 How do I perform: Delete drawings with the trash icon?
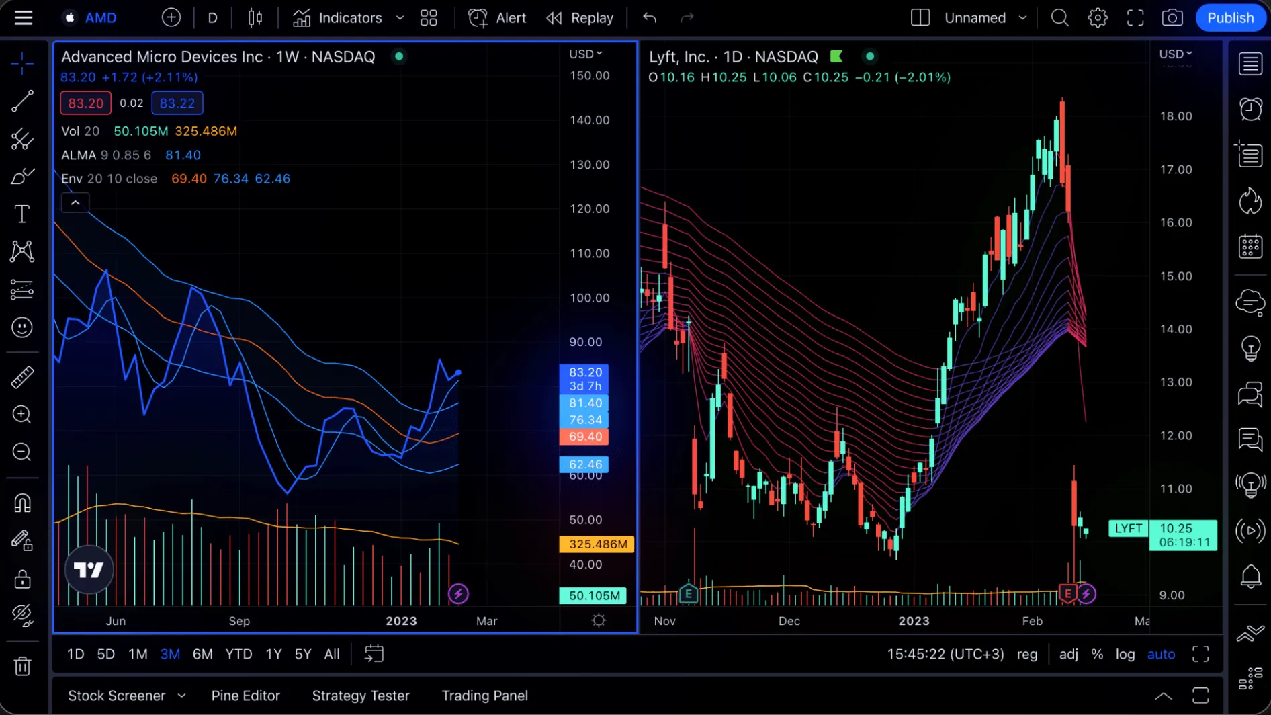(22, 666)
